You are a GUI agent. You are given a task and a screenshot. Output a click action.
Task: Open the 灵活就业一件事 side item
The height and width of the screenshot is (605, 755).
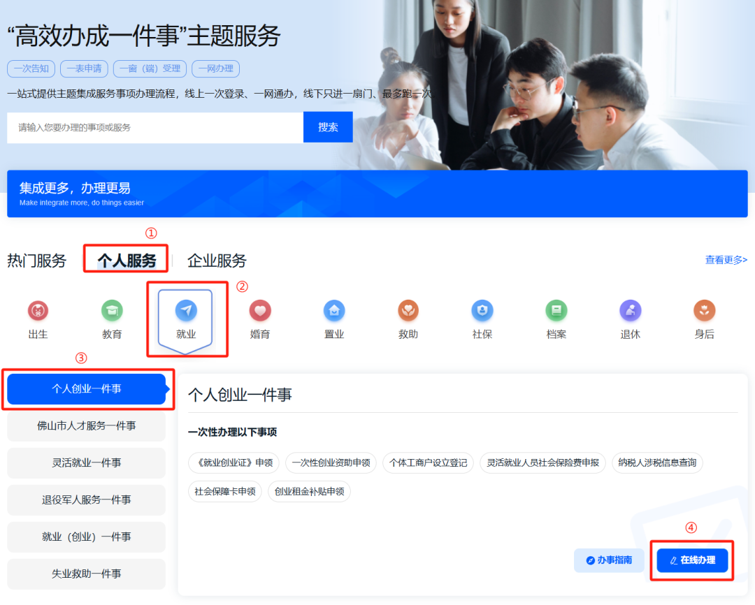[x=87, y=463]
